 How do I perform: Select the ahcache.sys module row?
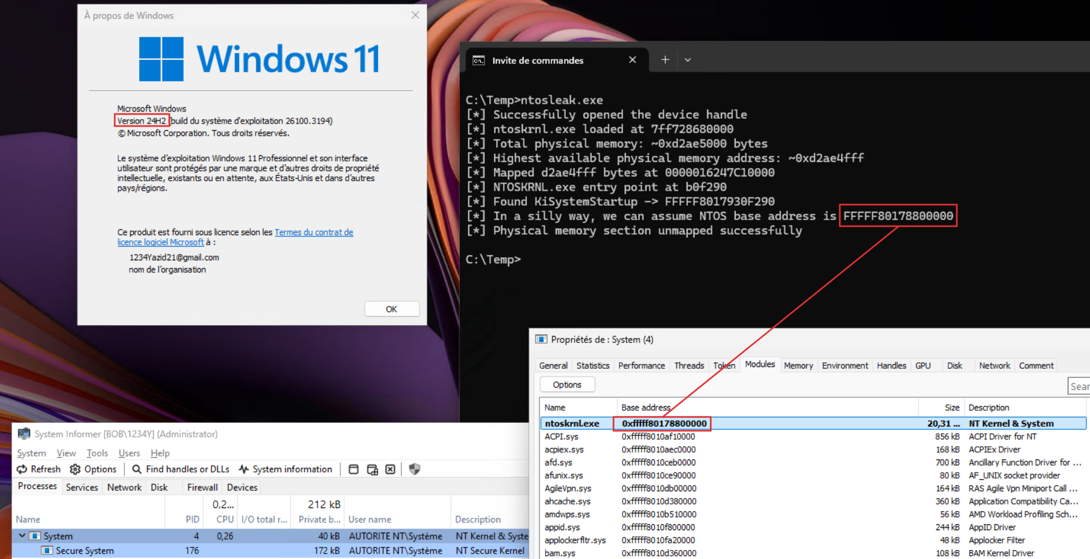(x=813, y=501)
